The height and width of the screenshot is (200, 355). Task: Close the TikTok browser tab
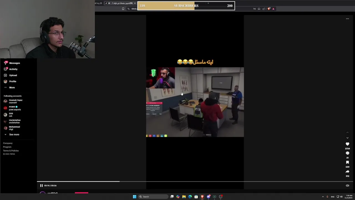(x=135, y=3)
